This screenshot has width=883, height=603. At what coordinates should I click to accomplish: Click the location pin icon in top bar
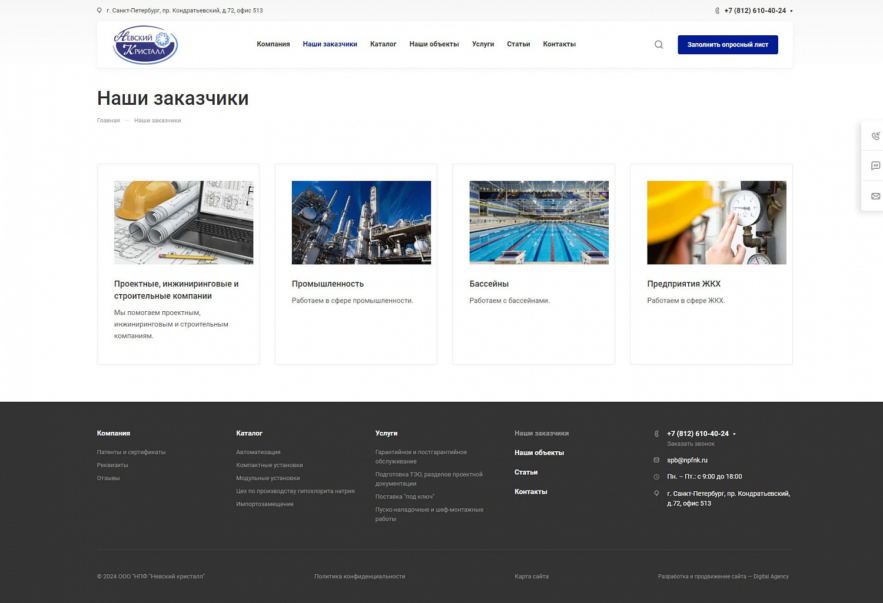tap(99, 11)
